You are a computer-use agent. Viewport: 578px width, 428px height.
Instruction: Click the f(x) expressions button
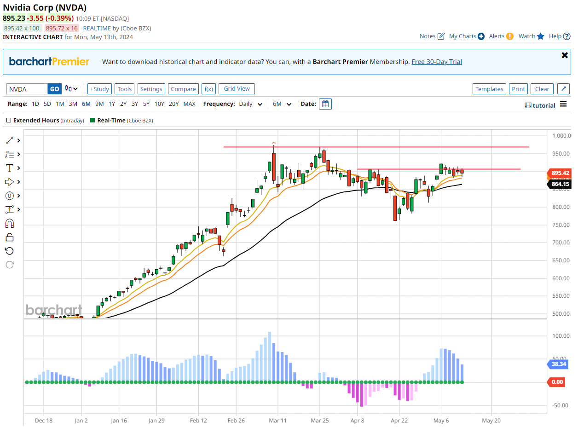pyautogui.click(x=208, y=89)
